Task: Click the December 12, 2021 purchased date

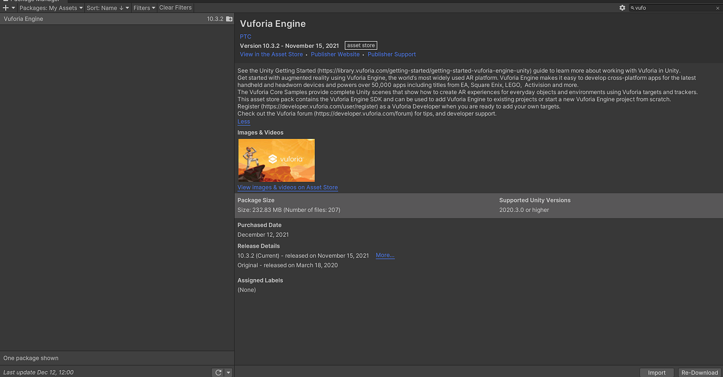Action: 263,234
